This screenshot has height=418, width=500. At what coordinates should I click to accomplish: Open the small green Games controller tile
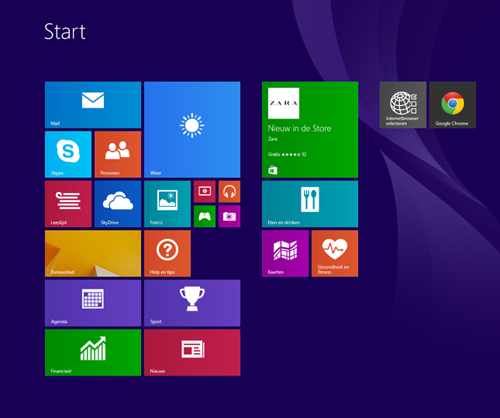(205, 217)
